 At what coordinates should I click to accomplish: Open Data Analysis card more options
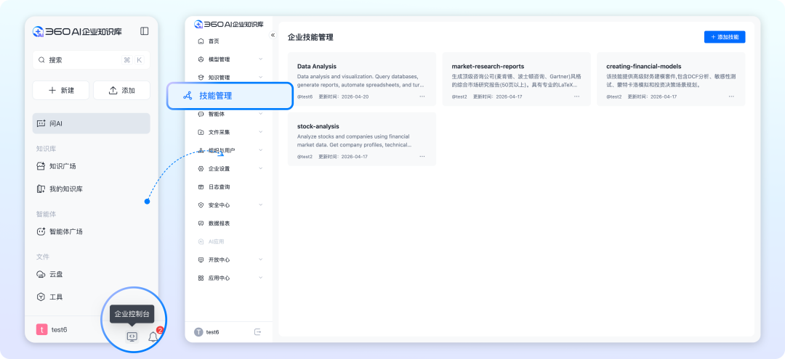(x=422, y=96)
